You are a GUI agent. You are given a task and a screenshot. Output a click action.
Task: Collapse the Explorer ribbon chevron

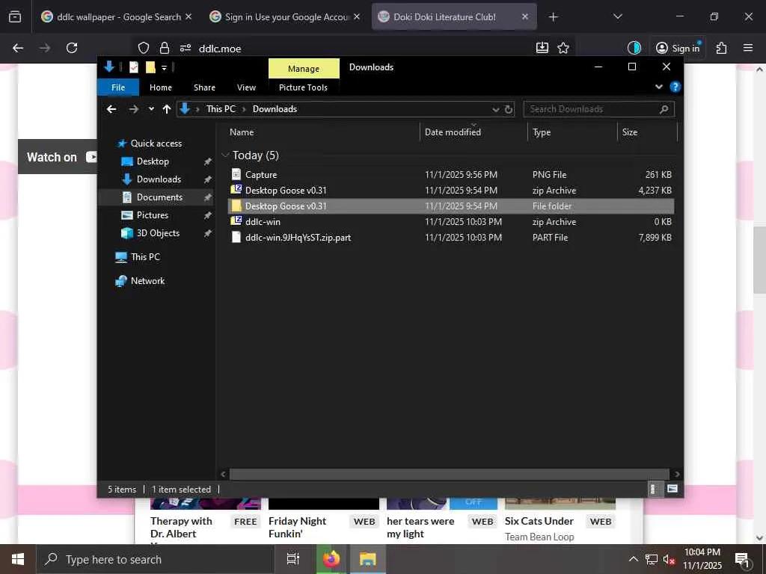(658, 87)
